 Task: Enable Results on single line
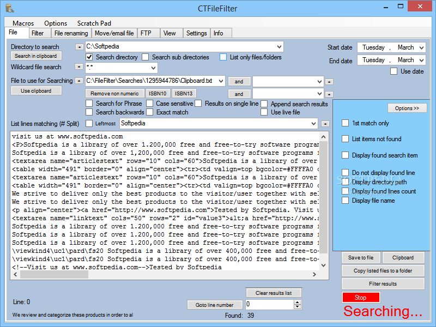click(x=198, y=104)
